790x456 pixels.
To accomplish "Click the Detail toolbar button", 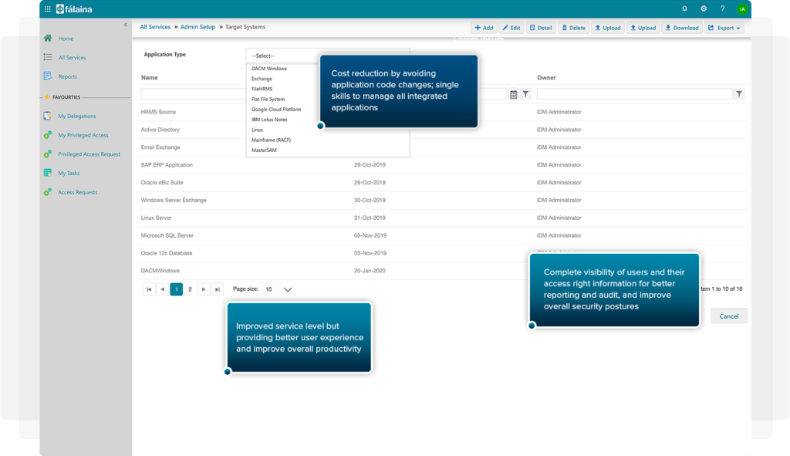I will tap(541, 28).
